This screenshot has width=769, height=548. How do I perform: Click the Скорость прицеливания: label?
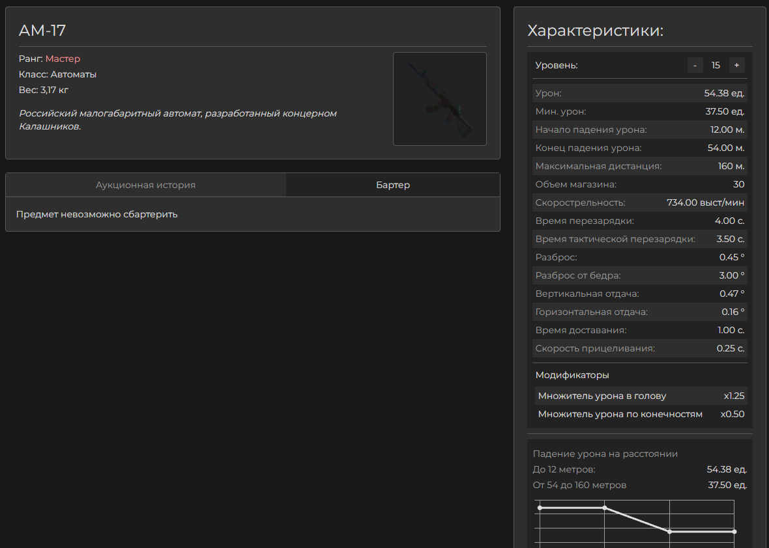point(595,349)
